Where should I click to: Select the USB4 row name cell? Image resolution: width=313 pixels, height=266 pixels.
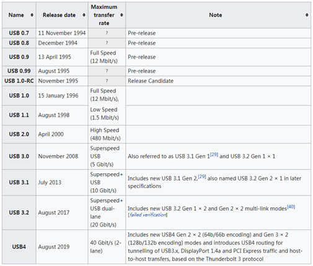[x=19, y=247]
